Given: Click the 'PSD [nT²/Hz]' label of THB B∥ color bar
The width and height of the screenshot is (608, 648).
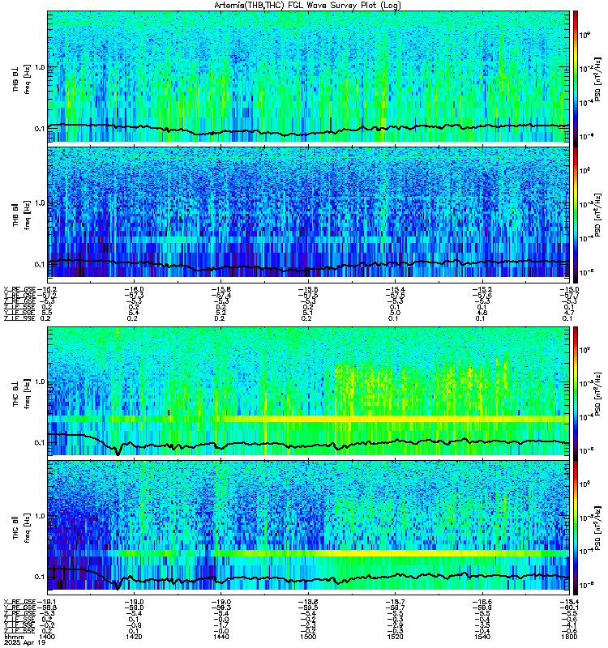Looking at the screenshot, I should (x=597, y=215).
